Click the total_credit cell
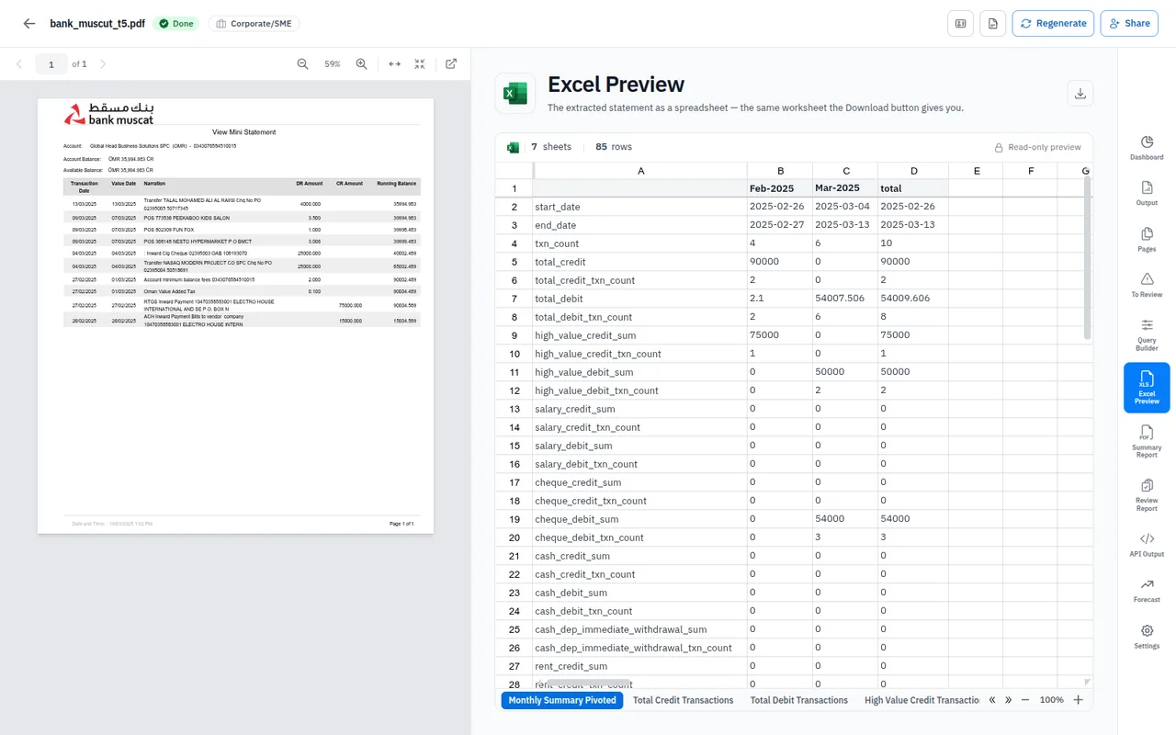This screenshot has height=735, width=1176. pyautogui.click(x=640, y=262)
